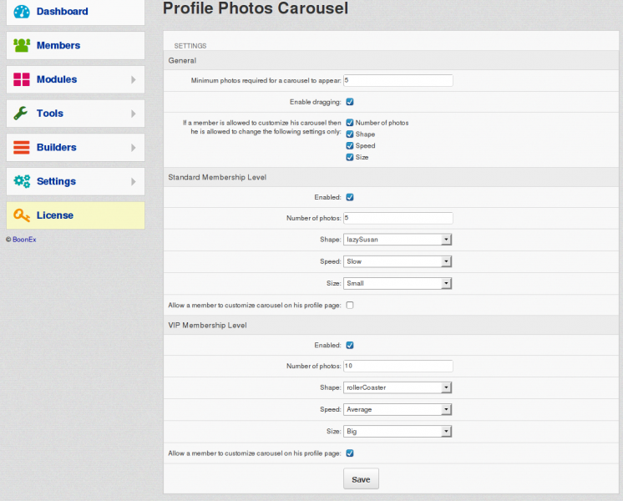Open the VIP level Speed dropdown
623x501 pixels.
398,410
